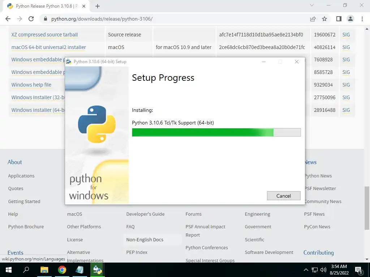370x277 pixels.
Task: Open the Engineering footer link
Action: (x=257, y=214)
